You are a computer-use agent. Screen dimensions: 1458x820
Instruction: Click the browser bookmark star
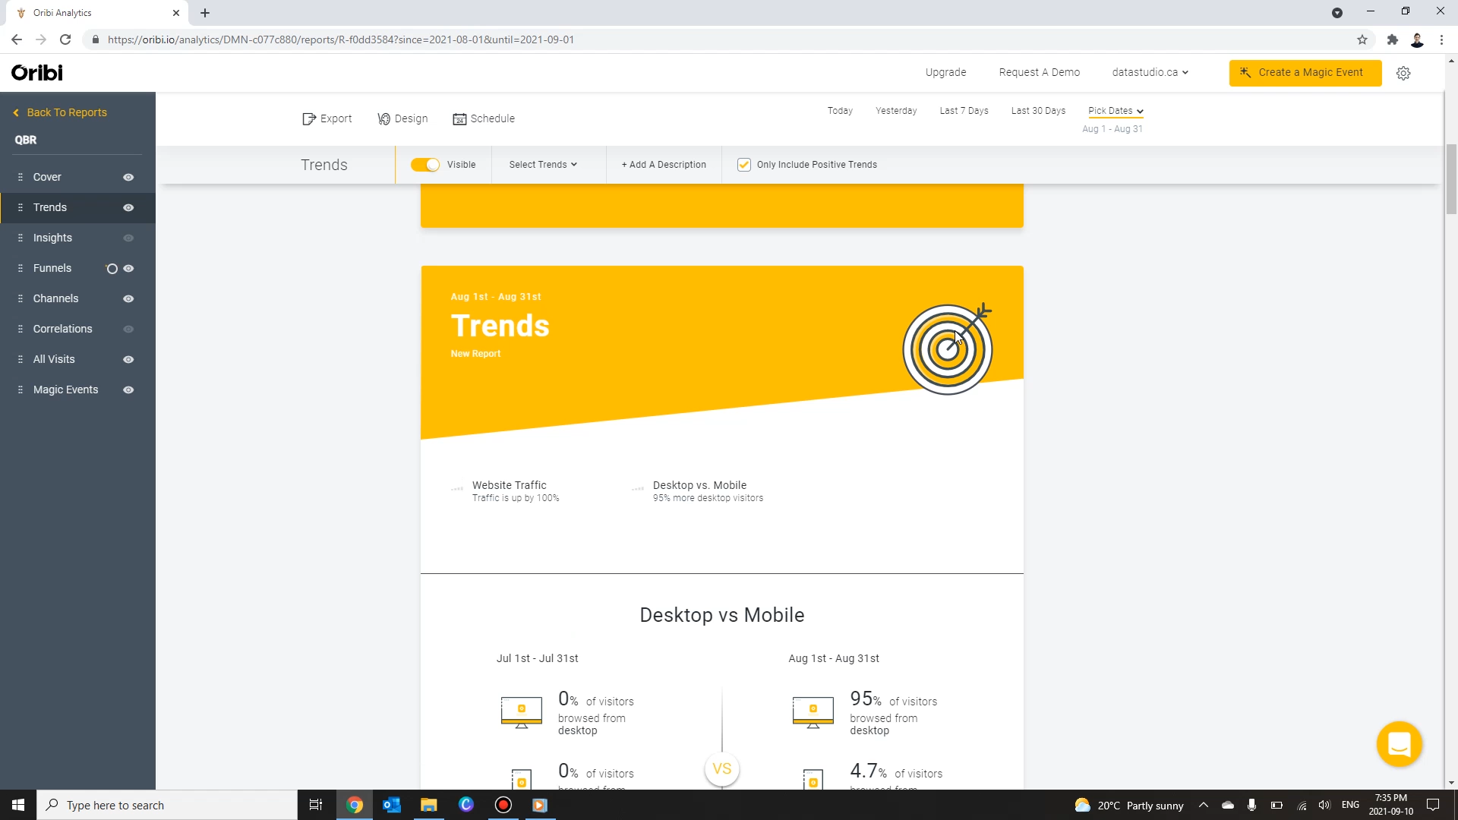(1362, 39)
